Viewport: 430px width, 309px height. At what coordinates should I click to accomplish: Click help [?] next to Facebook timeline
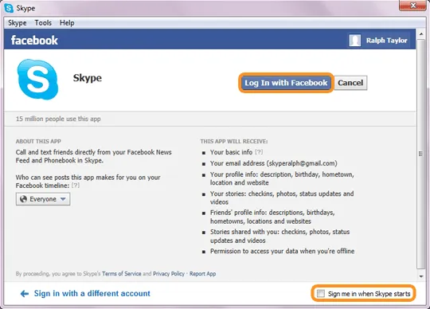tap(76, 186)
